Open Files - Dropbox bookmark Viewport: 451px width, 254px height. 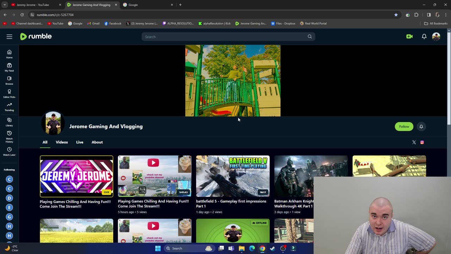[x=283, y=24]
